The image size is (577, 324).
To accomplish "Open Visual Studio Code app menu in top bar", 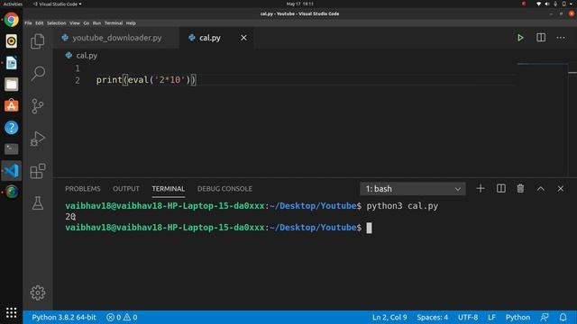I will (57, 4).
